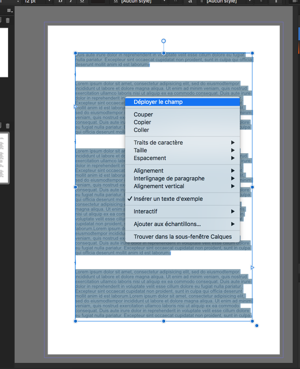Click the scale handle outside frame's bottom-right corner
The width and height of the screenshot is (300, 369).
click(x=257, y=326)
